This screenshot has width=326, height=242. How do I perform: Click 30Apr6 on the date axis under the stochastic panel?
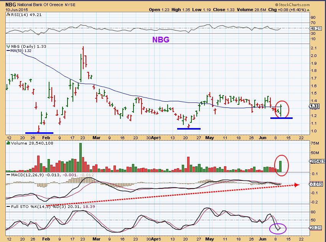tap(154, 239)
